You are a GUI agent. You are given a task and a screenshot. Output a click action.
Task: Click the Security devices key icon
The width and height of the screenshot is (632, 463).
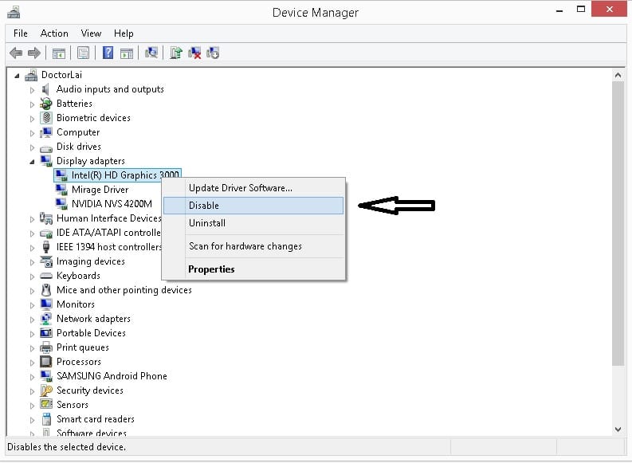click(46, 390)
